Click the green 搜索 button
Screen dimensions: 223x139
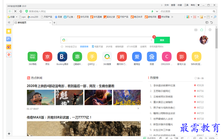pyautogui.click(x=162, y=40)
